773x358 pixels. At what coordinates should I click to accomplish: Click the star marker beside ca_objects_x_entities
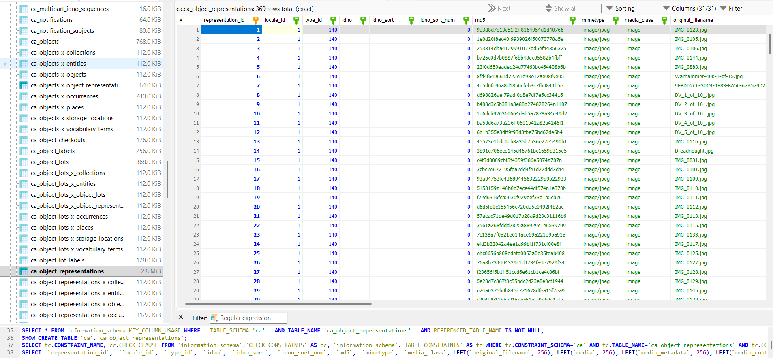(x=5, y=64)
